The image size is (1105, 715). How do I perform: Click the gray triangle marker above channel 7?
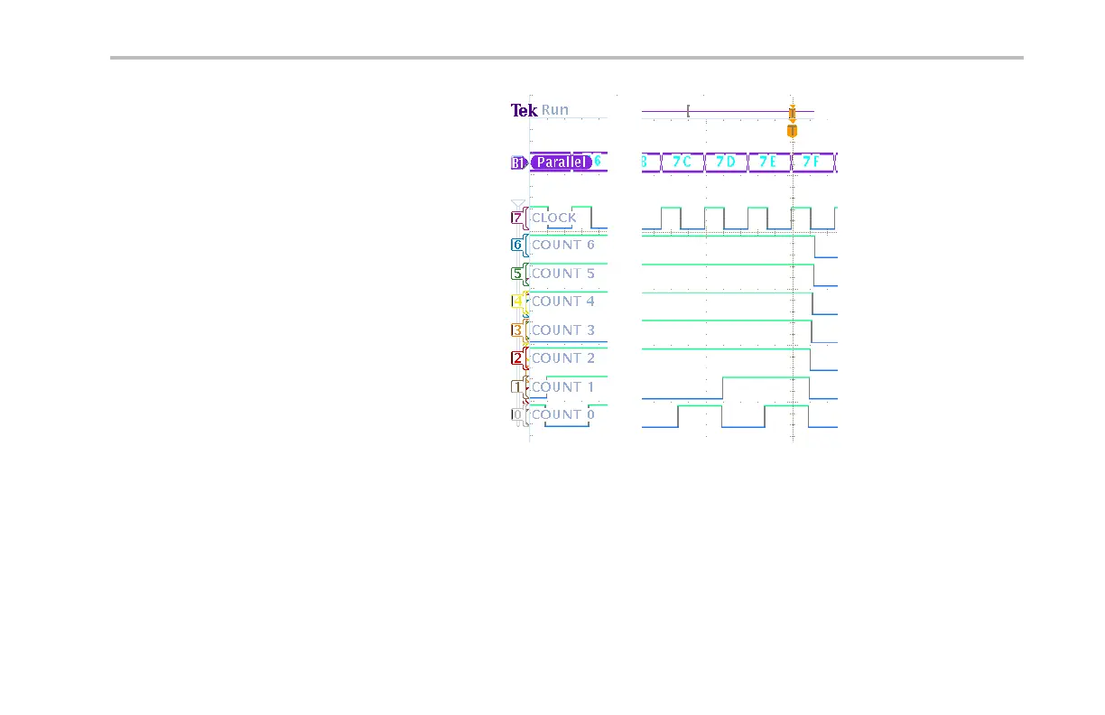[x=517, y=204]
